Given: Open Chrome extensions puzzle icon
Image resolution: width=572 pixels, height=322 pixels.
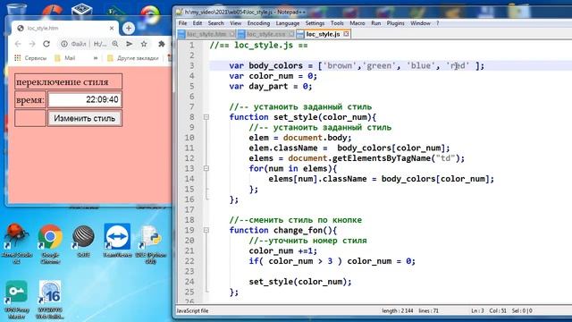Looking at the screenshot, I should click(161, 44).
